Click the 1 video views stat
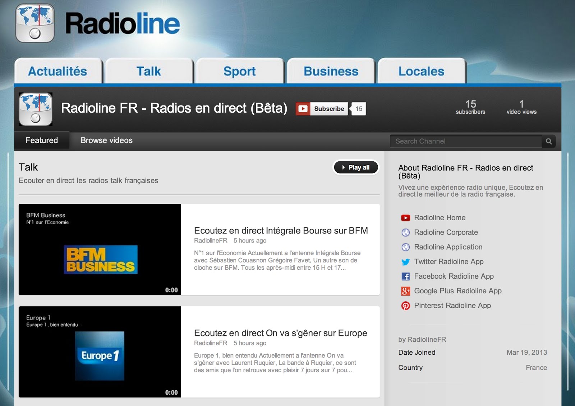 (521, 107)
